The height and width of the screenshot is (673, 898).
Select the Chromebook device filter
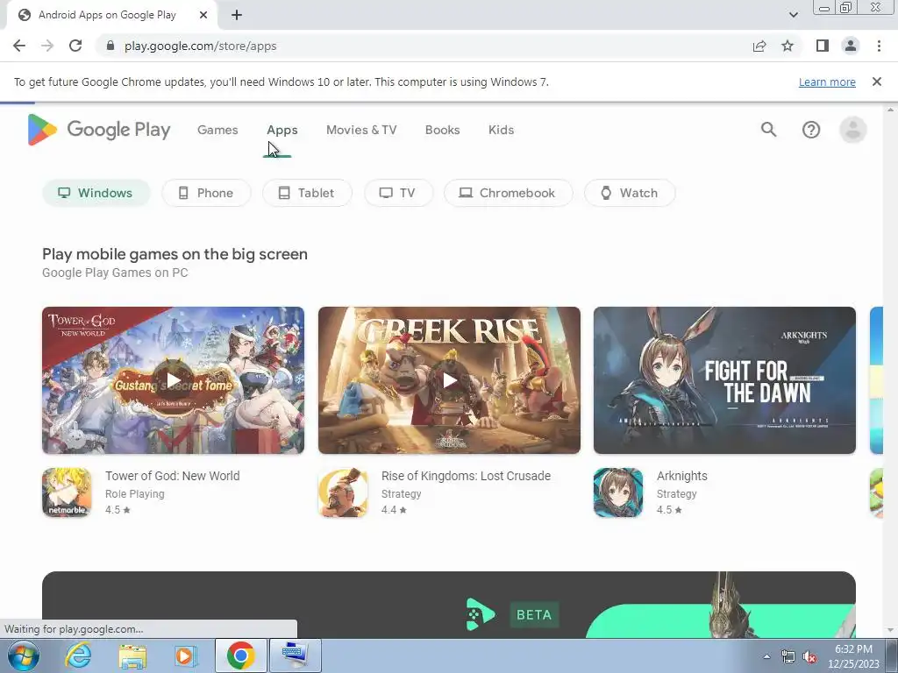[508, 193]
